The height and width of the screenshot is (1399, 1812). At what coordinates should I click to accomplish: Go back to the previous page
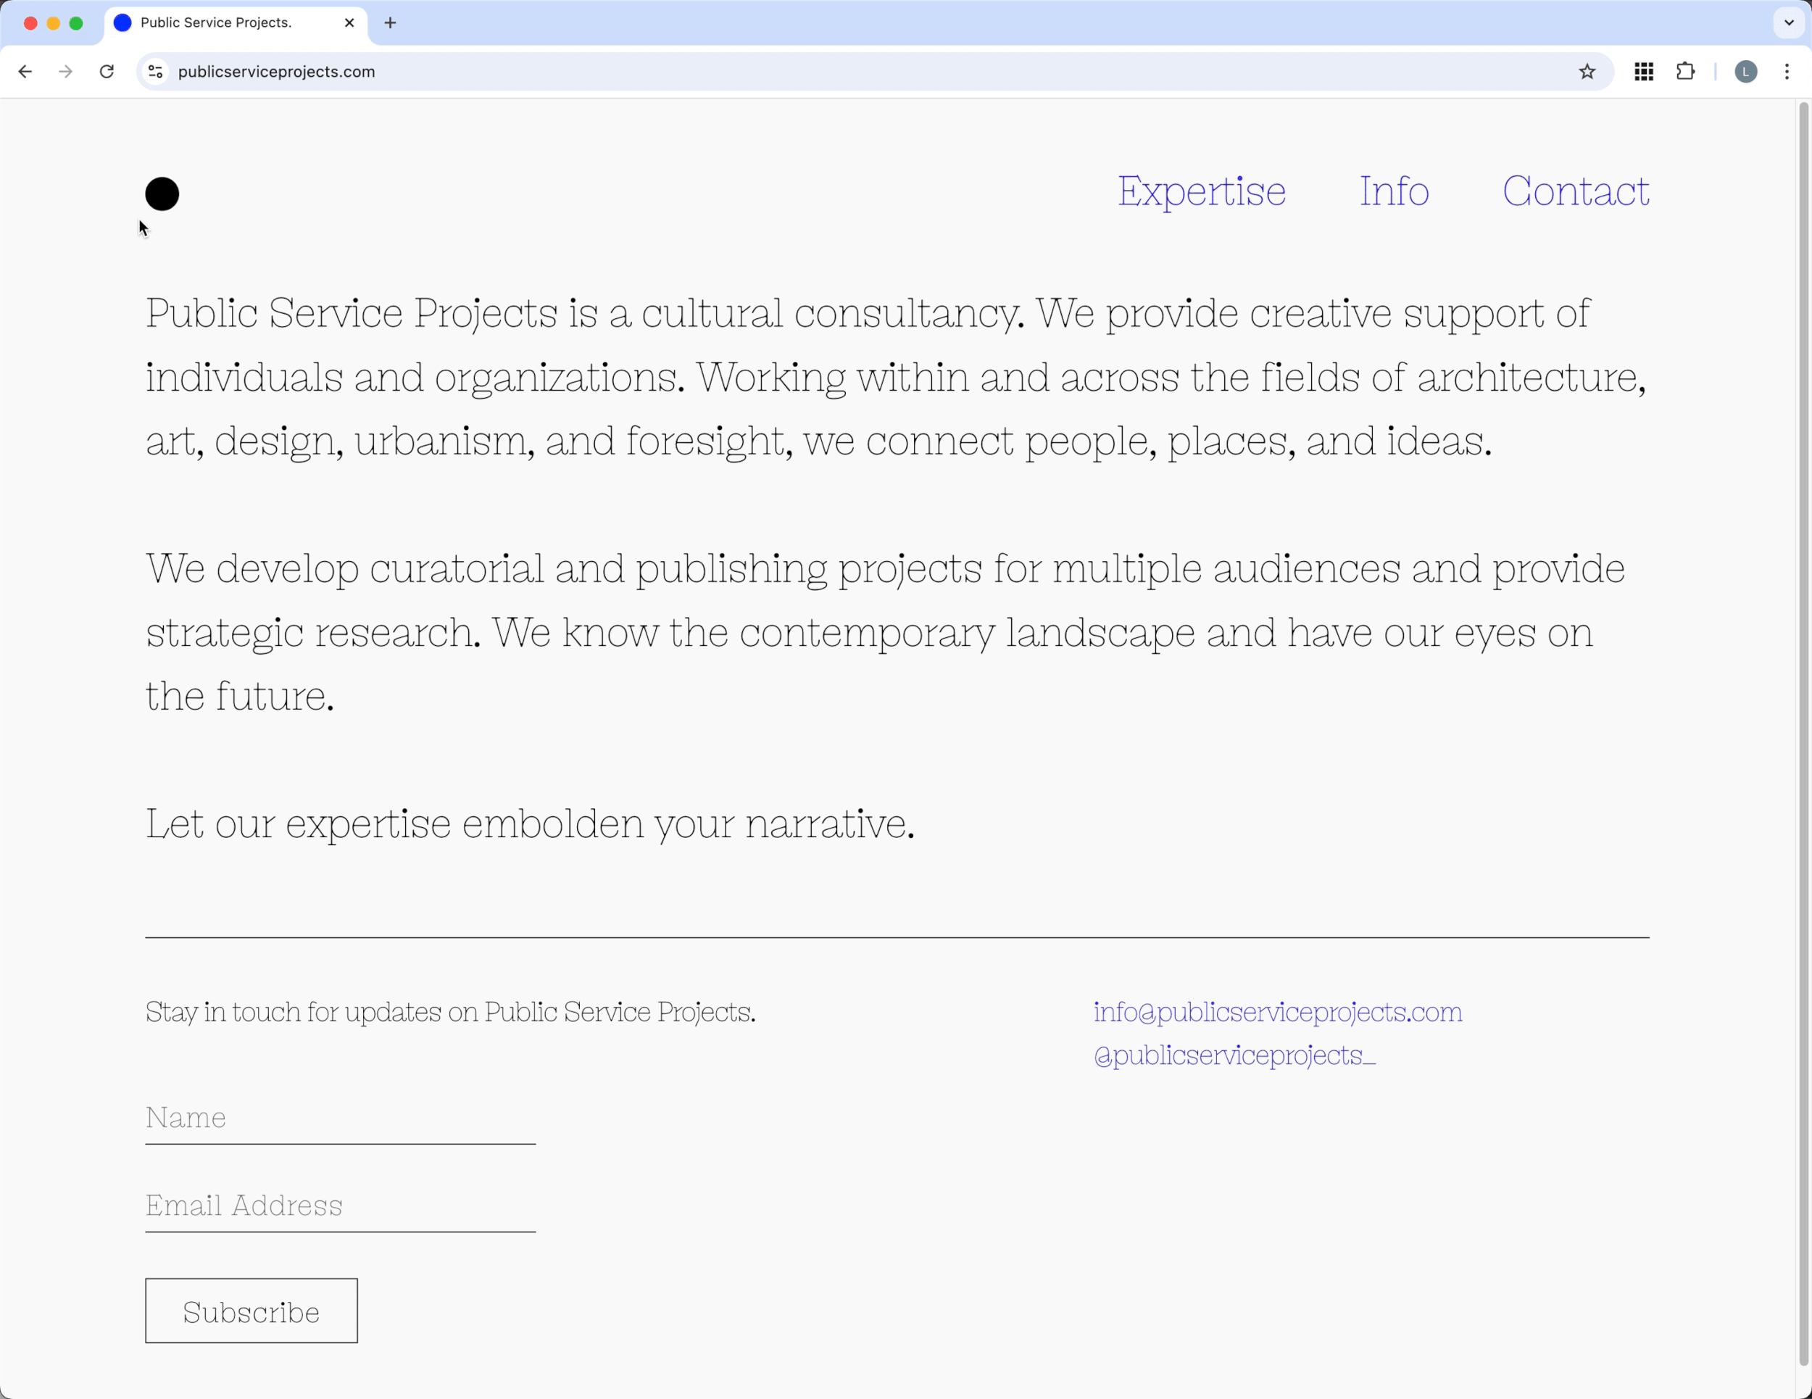[25, 71]
